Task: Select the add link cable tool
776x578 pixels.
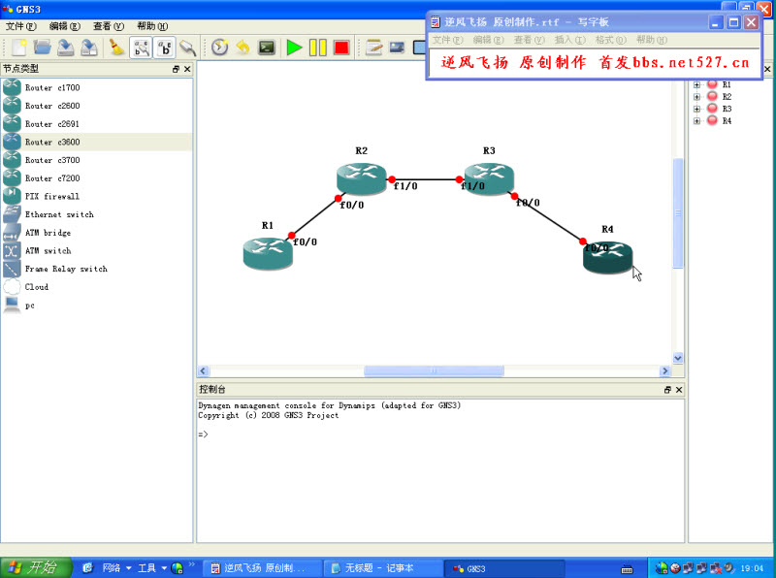Action: [x=187, y=48]
